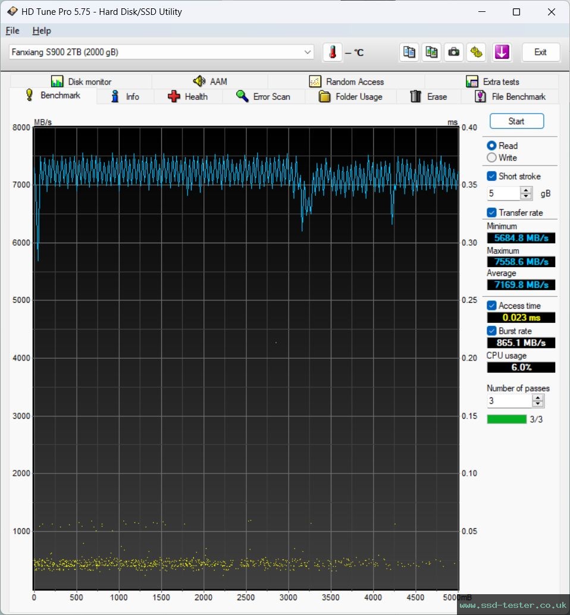Click the Benchmark light bulb icon

click(29, 95)
